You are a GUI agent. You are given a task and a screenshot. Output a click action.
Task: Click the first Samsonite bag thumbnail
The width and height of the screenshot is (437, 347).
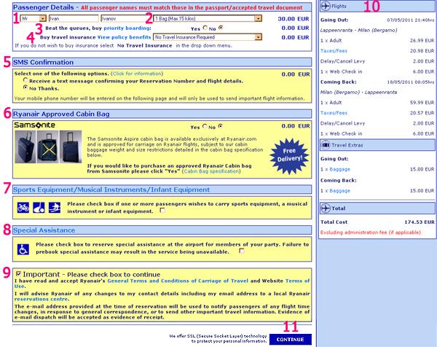pyautogui.click(x=25, y=147)
